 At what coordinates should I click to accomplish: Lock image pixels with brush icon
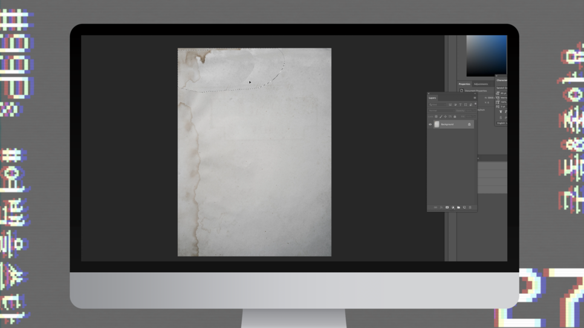click(x=441, y=117)
